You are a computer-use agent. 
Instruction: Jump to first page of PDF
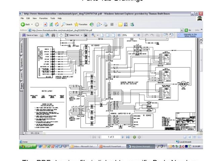point(94,137)
